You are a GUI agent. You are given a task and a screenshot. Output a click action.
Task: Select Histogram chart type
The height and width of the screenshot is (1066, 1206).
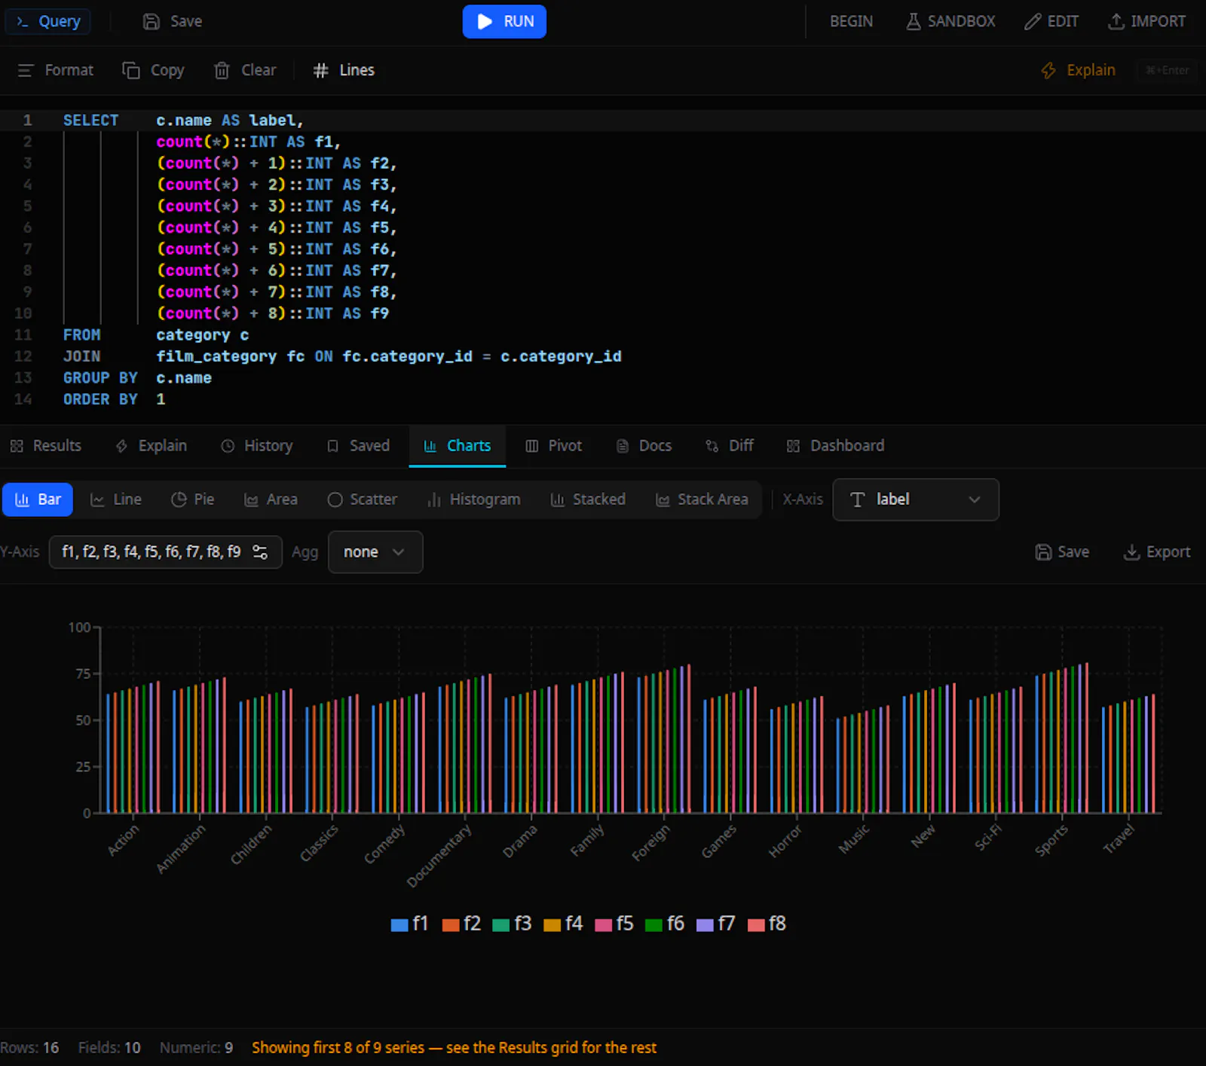[473, 499]
